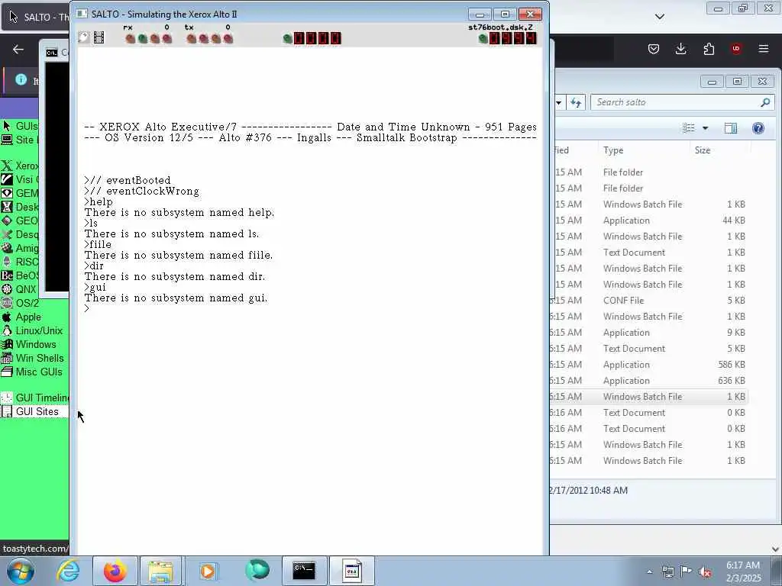Image resolution: width=782 pixels, height=586 pixels.
Task: Click the Desk hourglass icon in sidebar
Action: [6, 206]
